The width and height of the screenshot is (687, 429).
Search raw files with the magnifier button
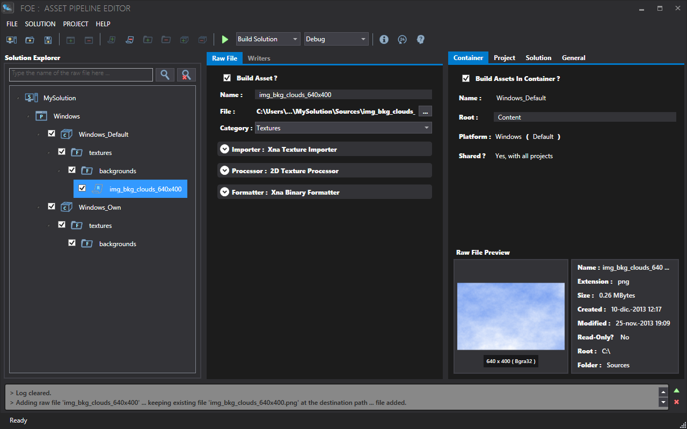click(x=165, y=75)
